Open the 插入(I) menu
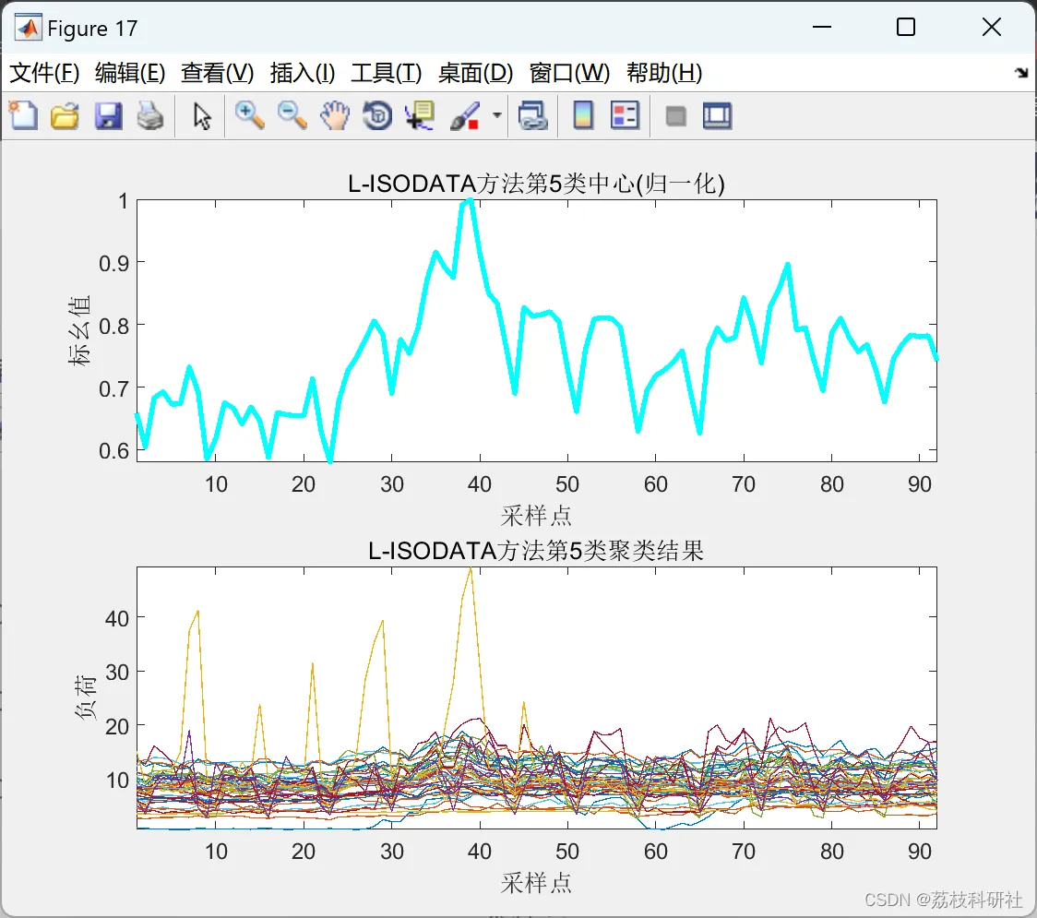The width and height of the screenshot is (1037, 918). tap(303, 73)
